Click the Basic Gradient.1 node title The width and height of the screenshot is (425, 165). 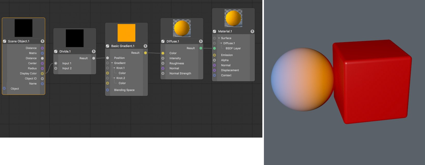[123, 46]
